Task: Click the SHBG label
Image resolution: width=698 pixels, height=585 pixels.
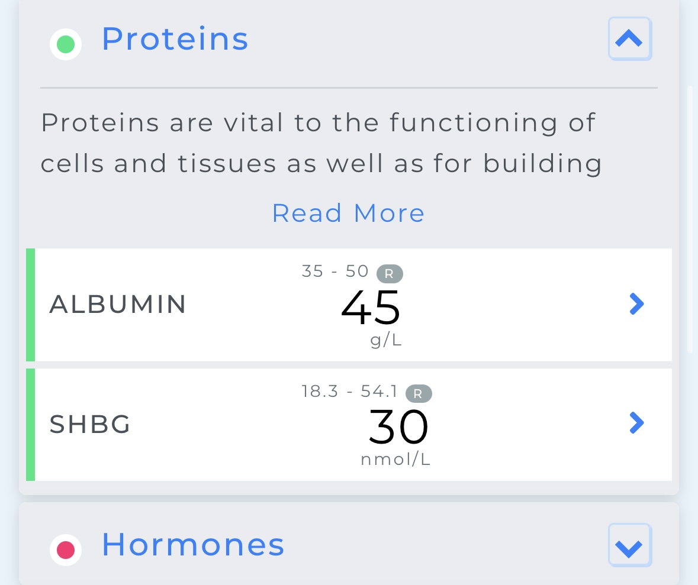Action: (90, 425)
